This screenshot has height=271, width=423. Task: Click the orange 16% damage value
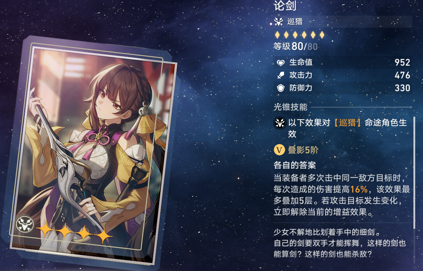tap(359, 189)
